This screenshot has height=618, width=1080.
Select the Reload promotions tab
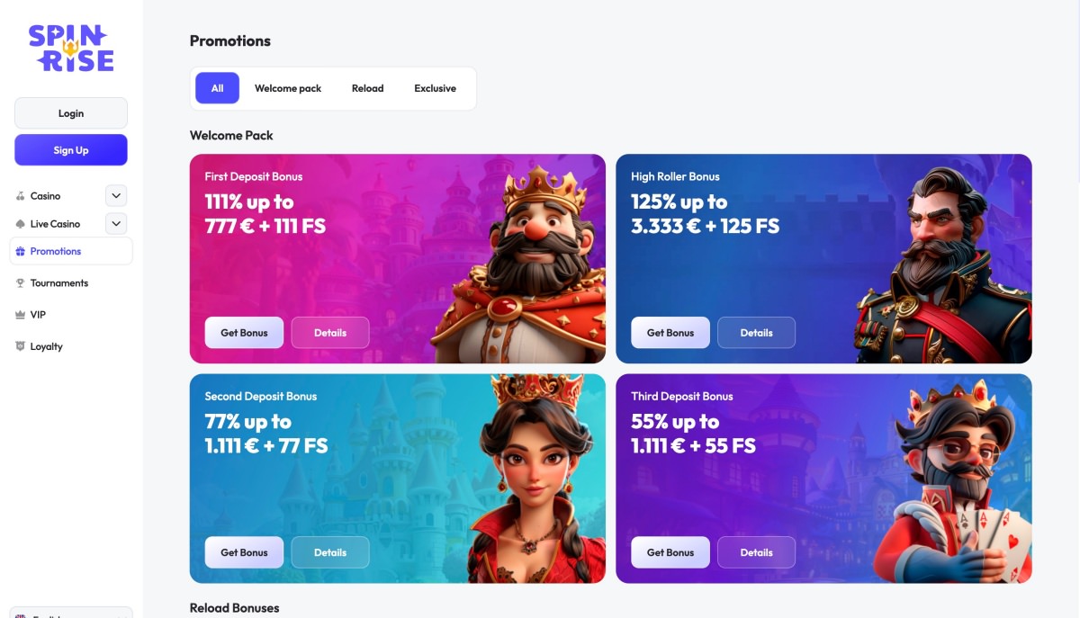coord(367,88)
